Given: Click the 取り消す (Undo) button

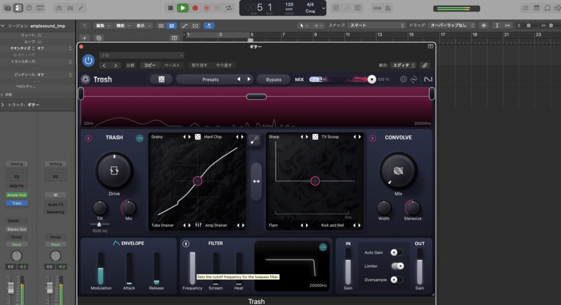Looking at the screenshot, I should tap(199, 65).
